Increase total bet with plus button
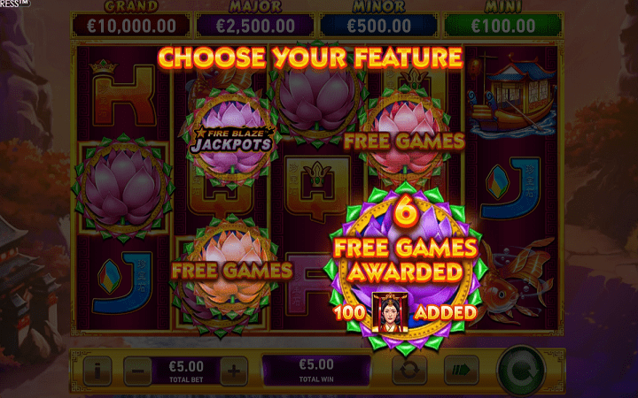 [234, 371]
